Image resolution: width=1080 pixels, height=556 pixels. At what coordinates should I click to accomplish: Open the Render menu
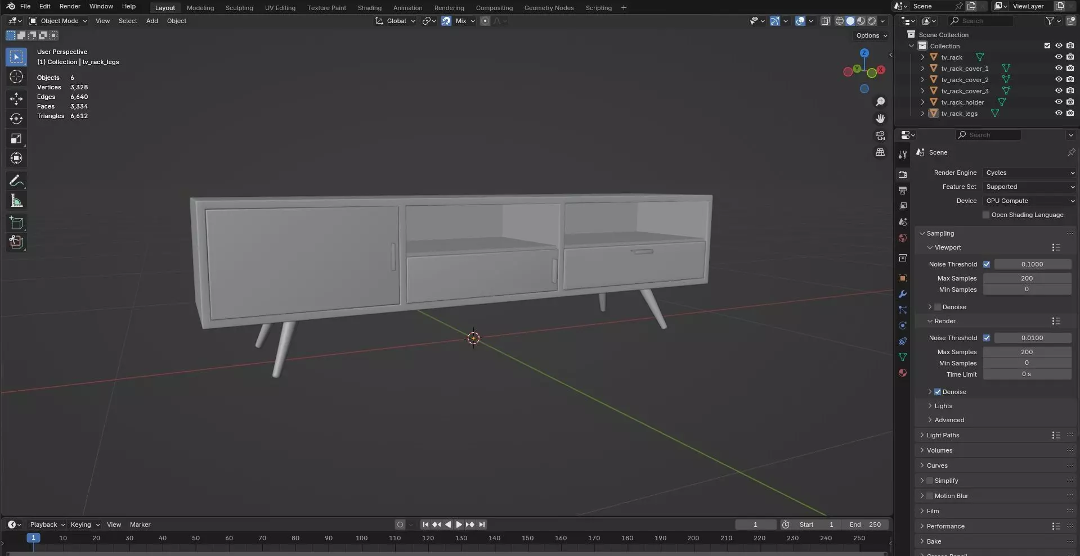pyautogui.click(x=70, y=6)
